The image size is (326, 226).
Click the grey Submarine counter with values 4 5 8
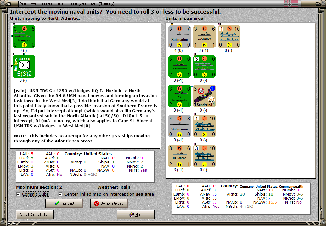[179, 126]
